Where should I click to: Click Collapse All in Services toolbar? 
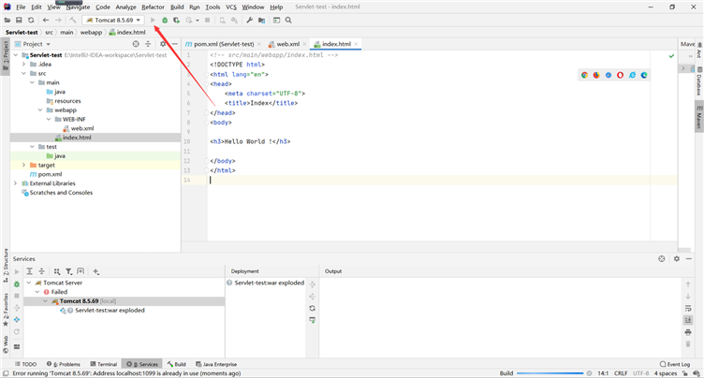tap(42, 271)
